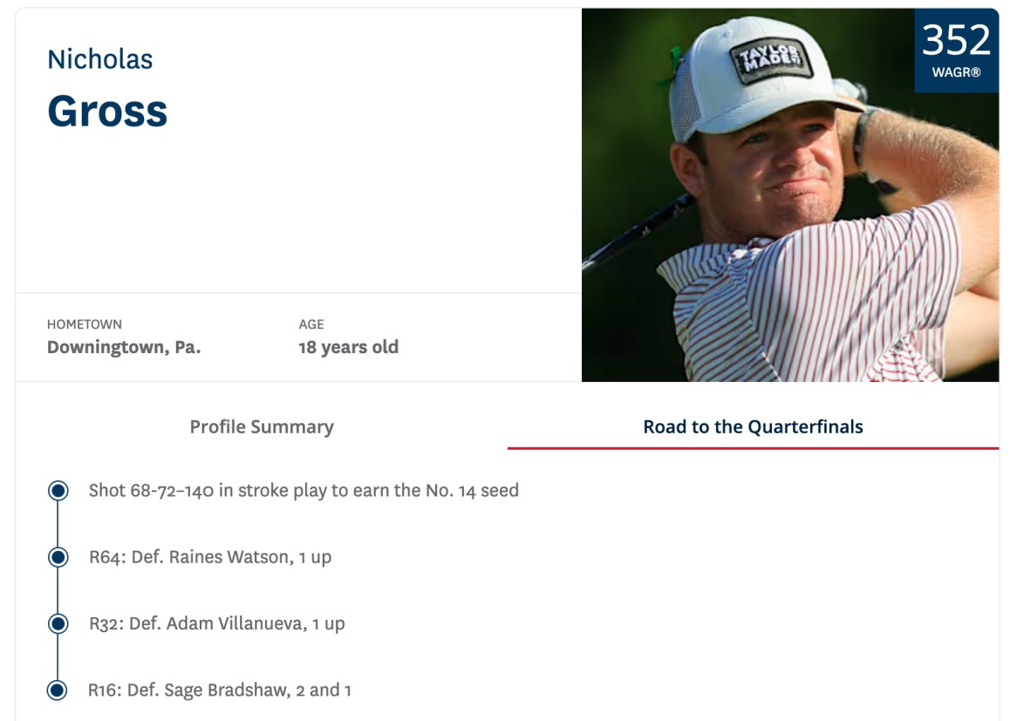Open the Profile Summary tab
Image resolution: width=1017 pixels, height=721 pixels.
pos(262,427)
